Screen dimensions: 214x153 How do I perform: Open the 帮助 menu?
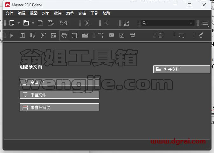tap(106, 13)
